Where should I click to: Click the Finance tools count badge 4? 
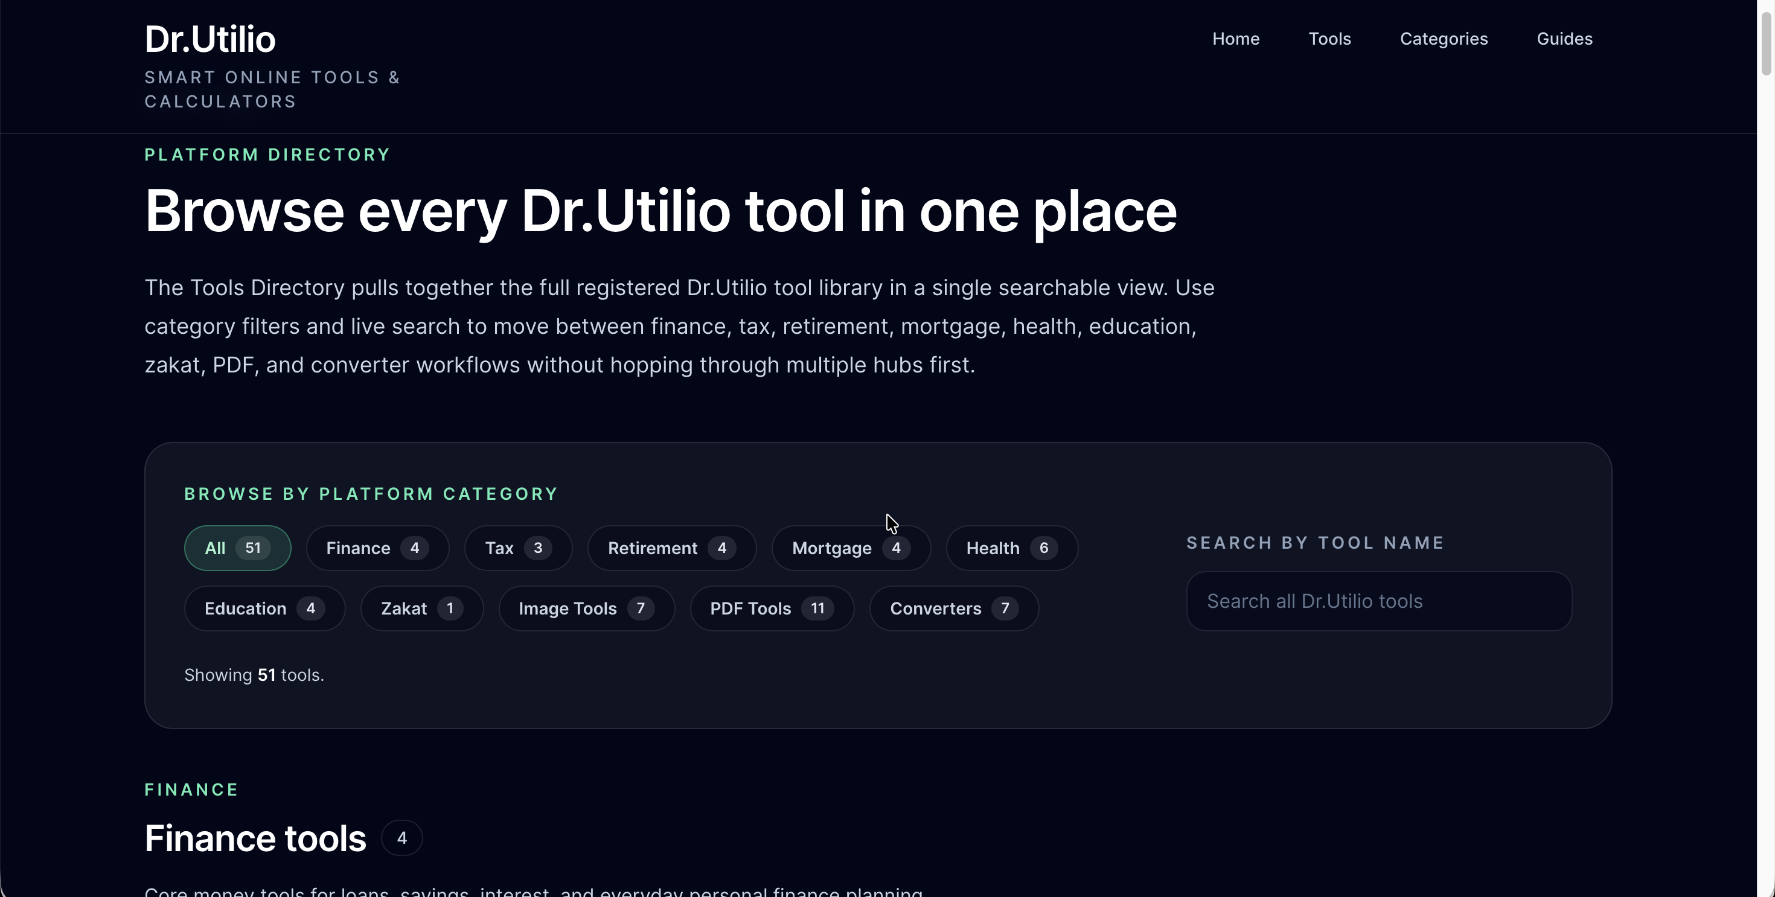pyautogui.click(x=401, y=838)
